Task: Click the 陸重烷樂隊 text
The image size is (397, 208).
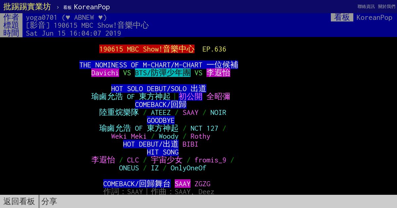Action: [x=119, y=113]
